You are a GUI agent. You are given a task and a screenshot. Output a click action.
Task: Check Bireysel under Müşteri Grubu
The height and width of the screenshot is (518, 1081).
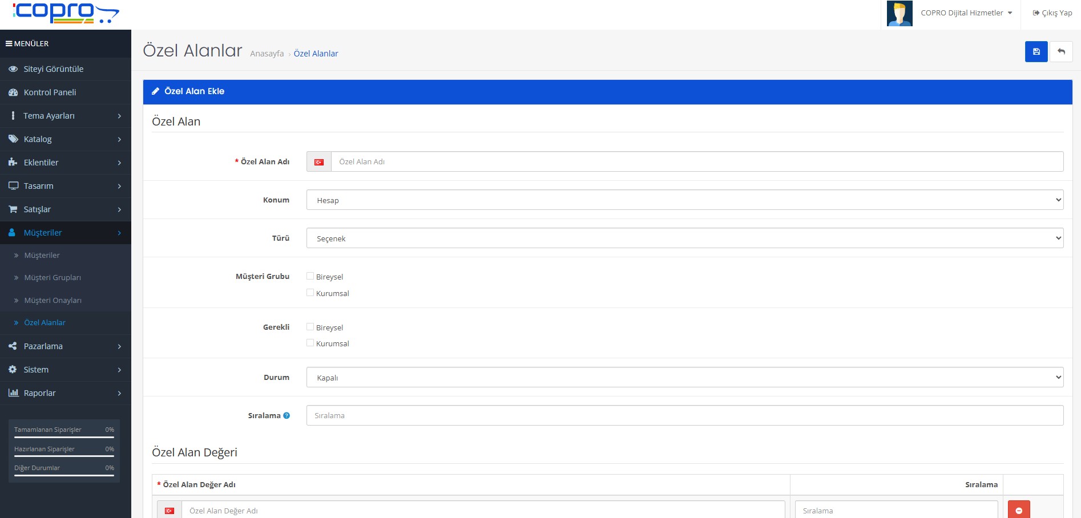tap(310, 276)
